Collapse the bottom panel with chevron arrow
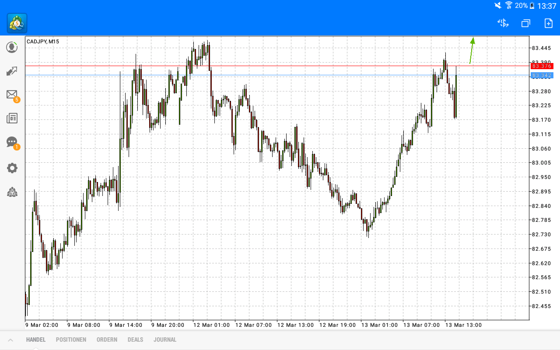This screenshot has width=560, height=350. (x=10, y=339)
